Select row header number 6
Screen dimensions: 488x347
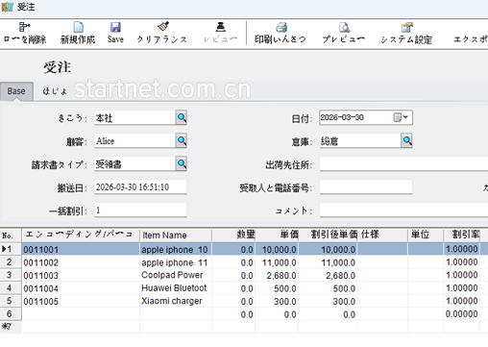click(11, 313)
